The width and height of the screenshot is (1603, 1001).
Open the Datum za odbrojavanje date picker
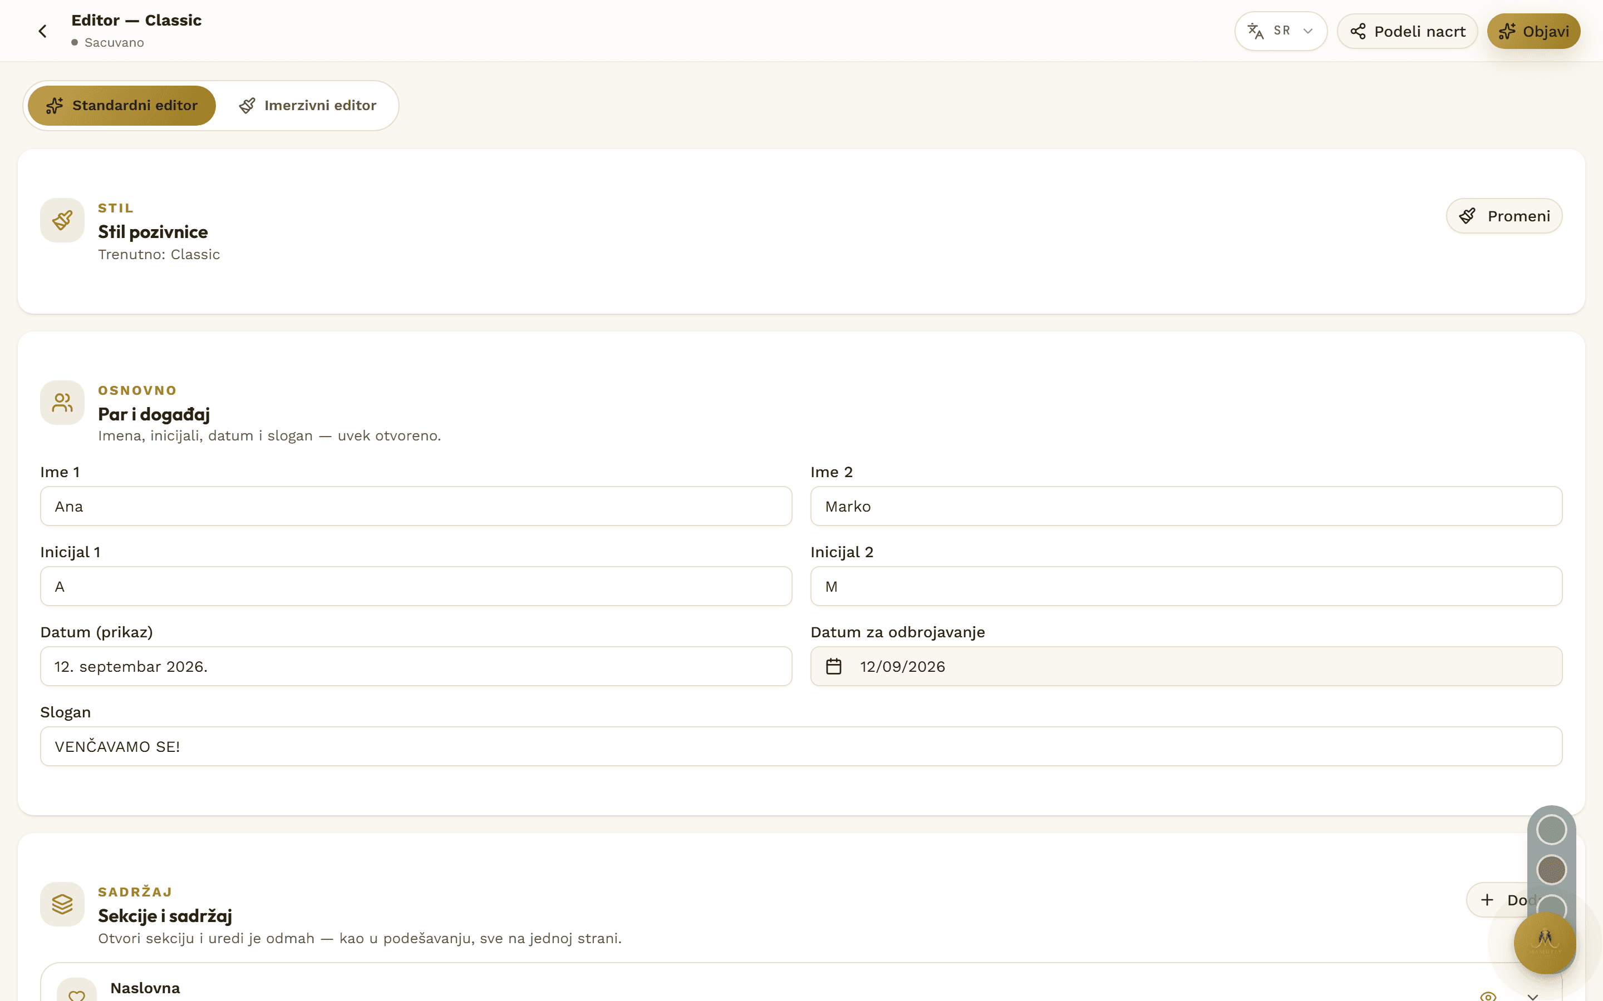pyautogui.click(x=1186, y=666)
